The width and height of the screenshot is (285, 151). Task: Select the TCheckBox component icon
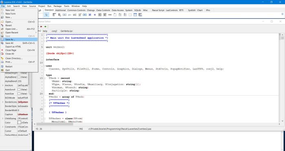point(90,15)
